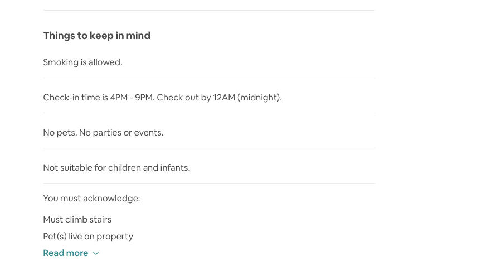
Task: Click the divider line above the heading
Action: [x=209, y=10]
